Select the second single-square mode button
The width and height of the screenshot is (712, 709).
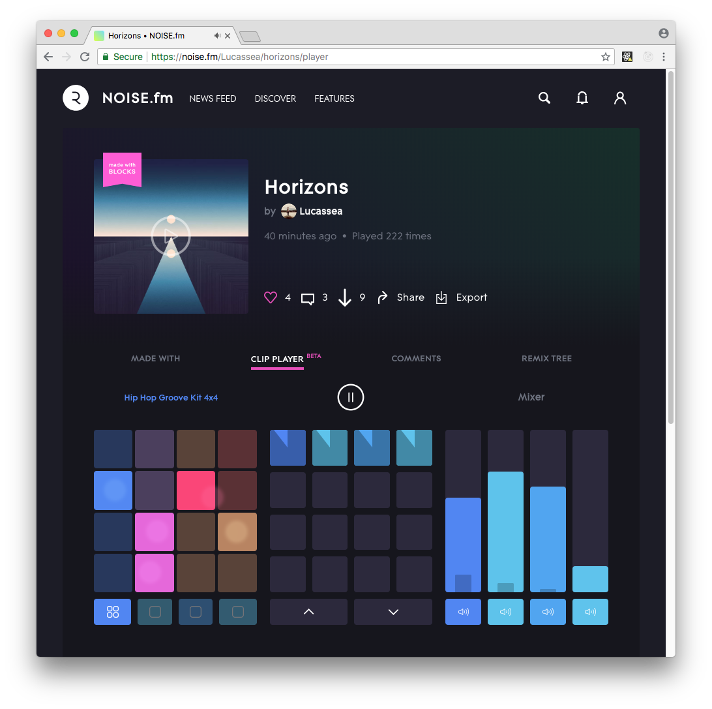[x=155, y=612]
